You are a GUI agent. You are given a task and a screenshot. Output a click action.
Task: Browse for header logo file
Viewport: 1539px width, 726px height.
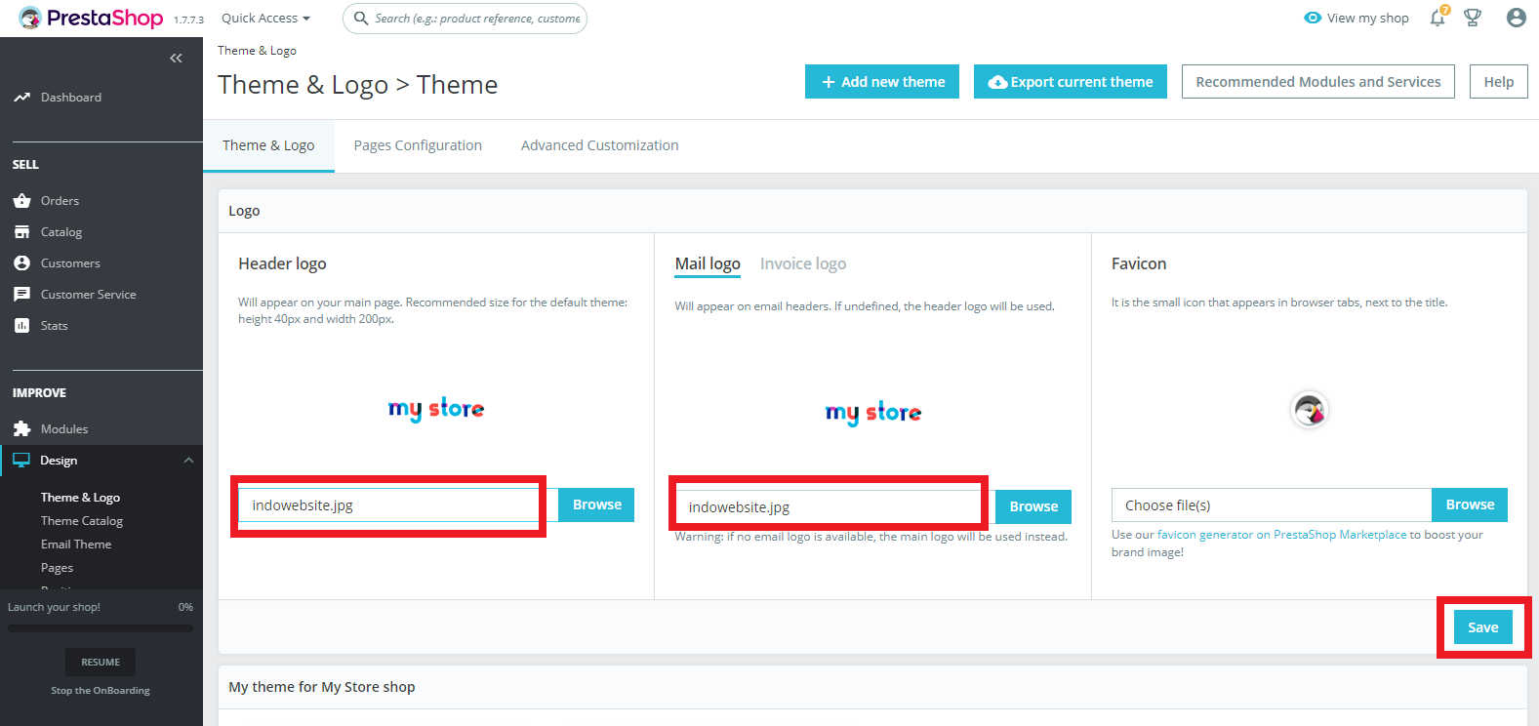[596, 504]
